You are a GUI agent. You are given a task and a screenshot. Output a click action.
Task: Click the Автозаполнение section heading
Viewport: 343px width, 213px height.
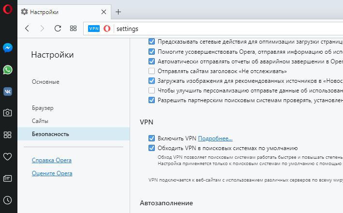pyautogui.click(x=166, y=203)
